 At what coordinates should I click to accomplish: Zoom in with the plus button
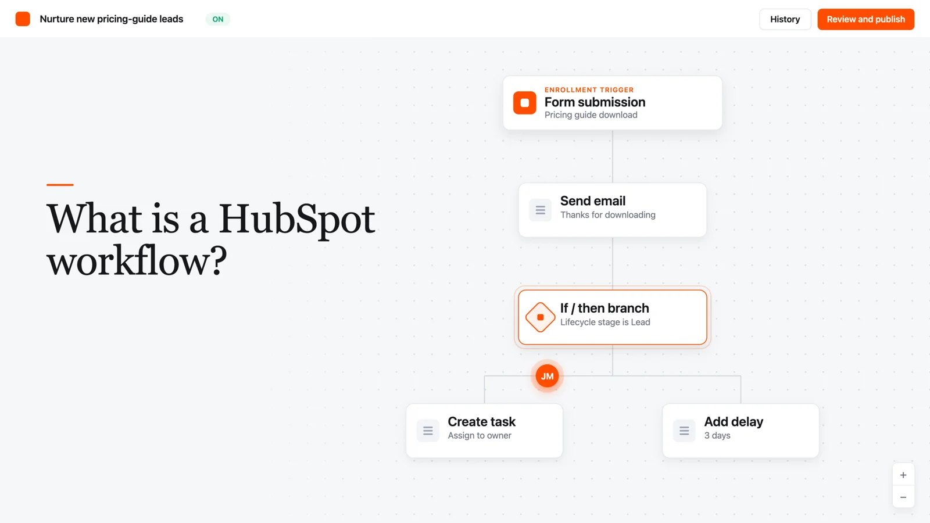tap(903, 475)
